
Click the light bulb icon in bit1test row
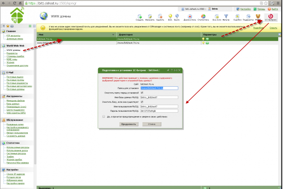(203, 39)
